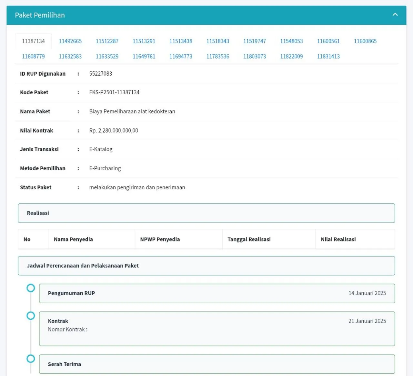Click the Paket Pemilihan header title
The width and height of the screenshot is (413, 376).
[x=40, y=15]
